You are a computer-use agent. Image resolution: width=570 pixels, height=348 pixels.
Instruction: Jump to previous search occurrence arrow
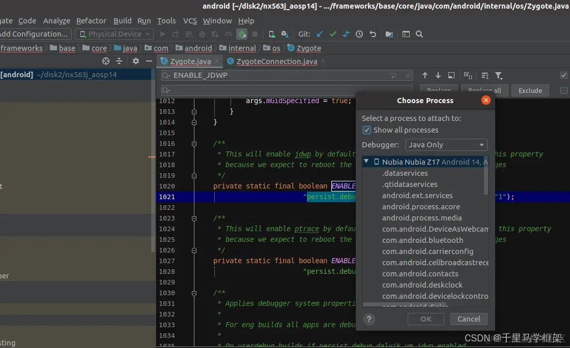pyautogui.click(x=425, y=75)
